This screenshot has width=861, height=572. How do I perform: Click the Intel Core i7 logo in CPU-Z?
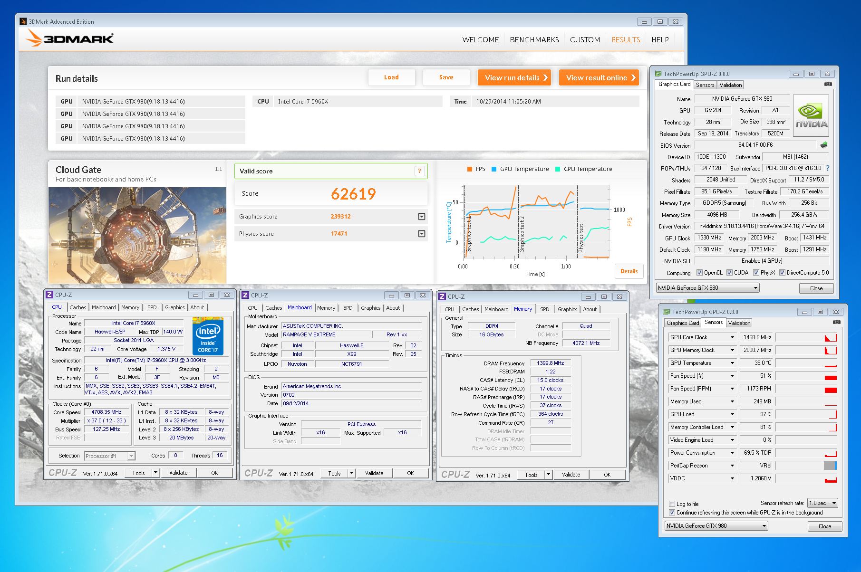[x=208, y=336]
